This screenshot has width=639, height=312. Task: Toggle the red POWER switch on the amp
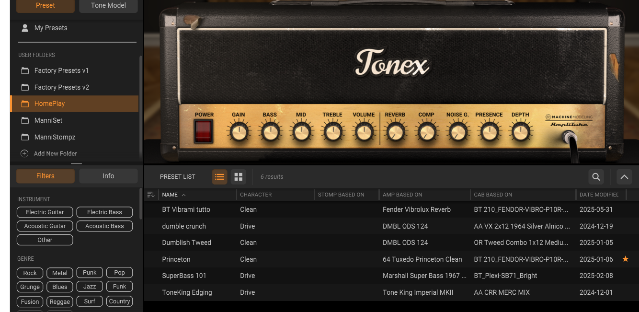coord(204,131)
